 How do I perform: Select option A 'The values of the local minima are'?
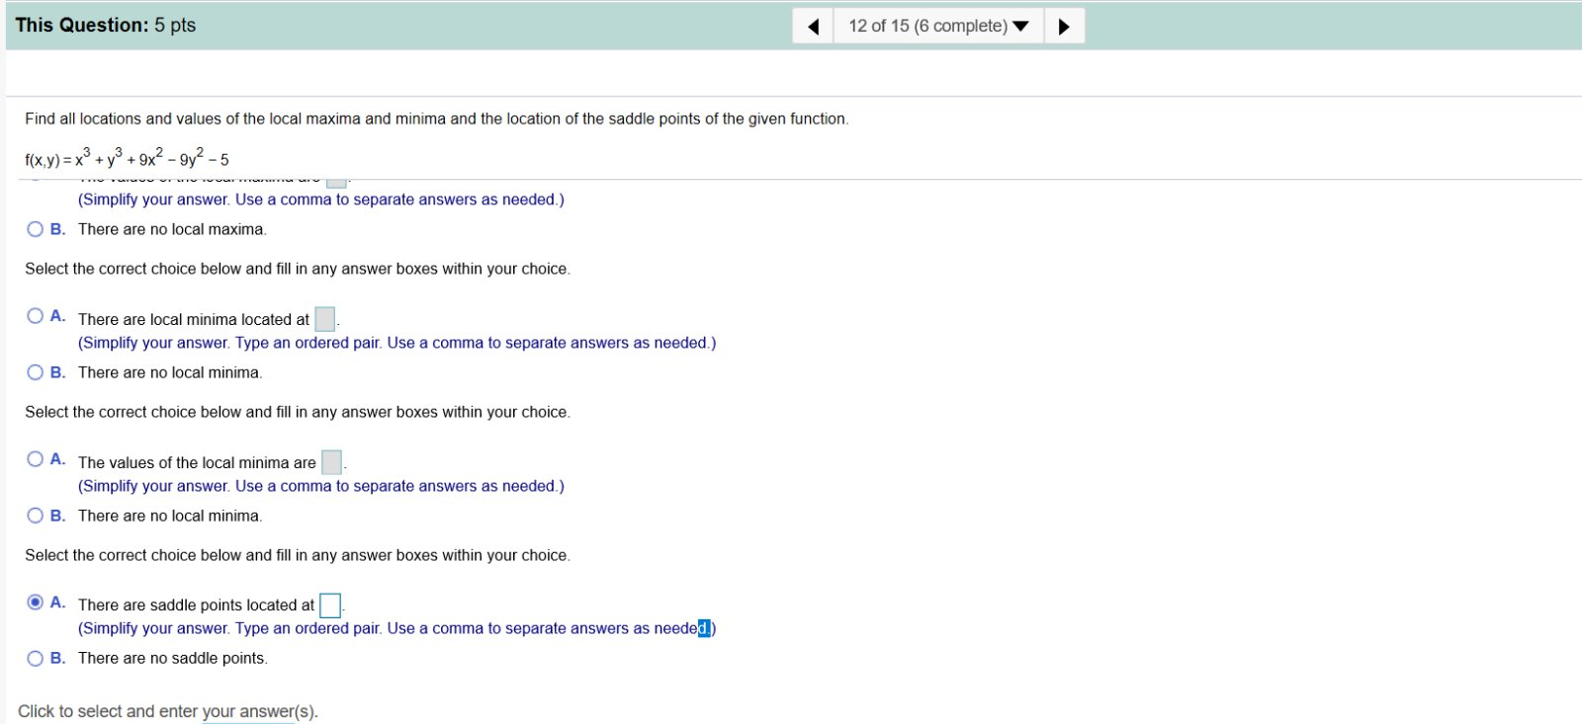click(x=36, y=459)
